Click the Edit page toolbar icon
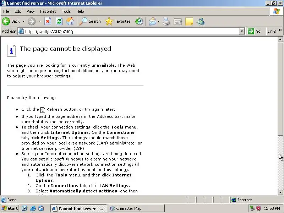This screenshot has width=284, height=213. pyautogui.click(x=178, y=22)
